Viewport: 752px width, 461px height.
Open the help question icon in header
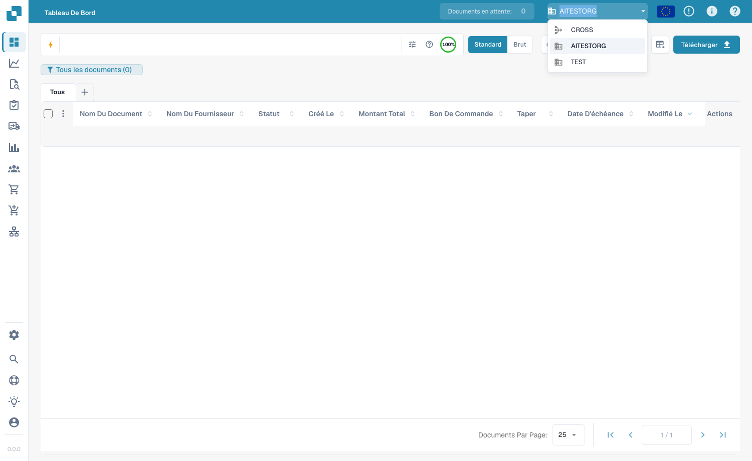735,11
